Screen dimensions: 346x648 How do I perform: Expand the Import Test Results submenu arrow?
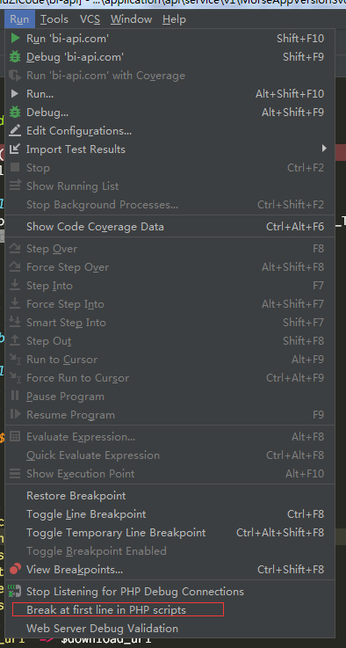point(324,149)
